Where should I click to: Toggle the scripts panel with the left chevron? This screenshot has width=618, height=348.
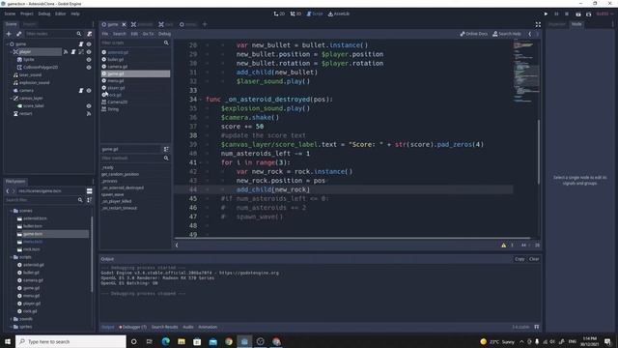pos(177,245)
